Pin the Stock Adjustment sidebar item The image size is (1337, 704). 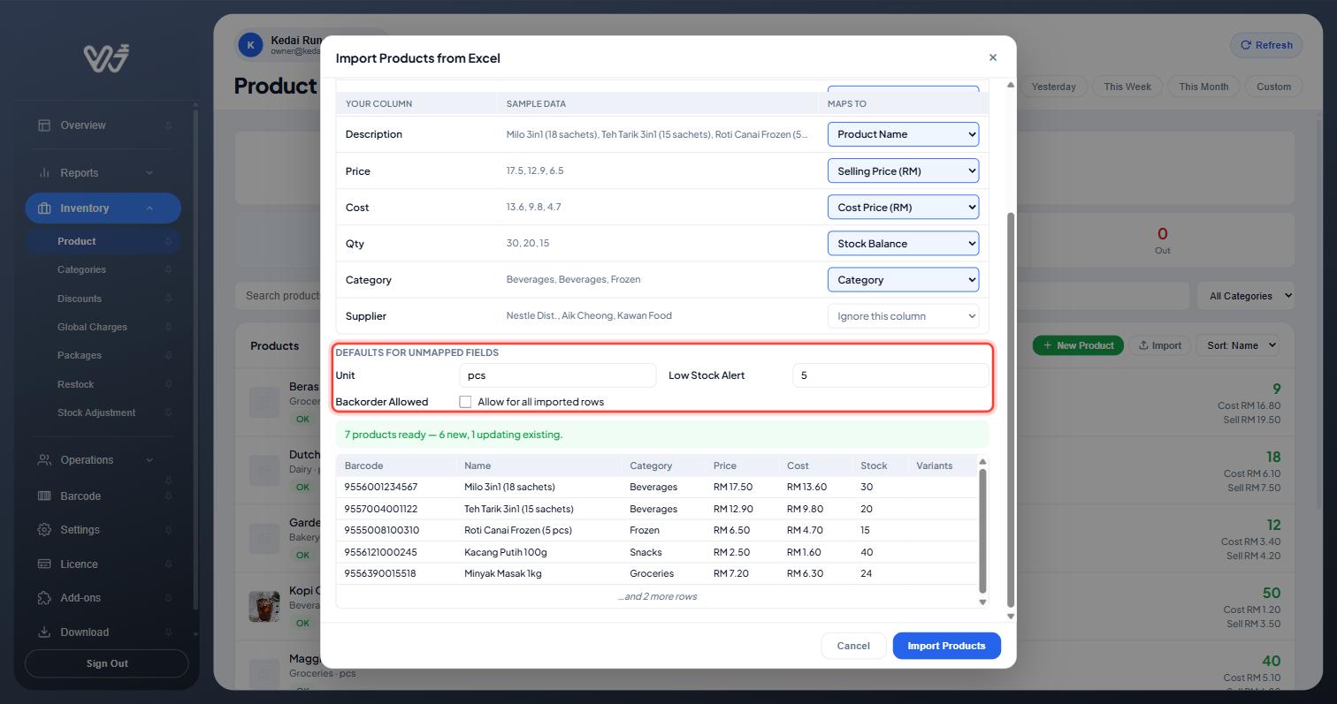[168, 413]
